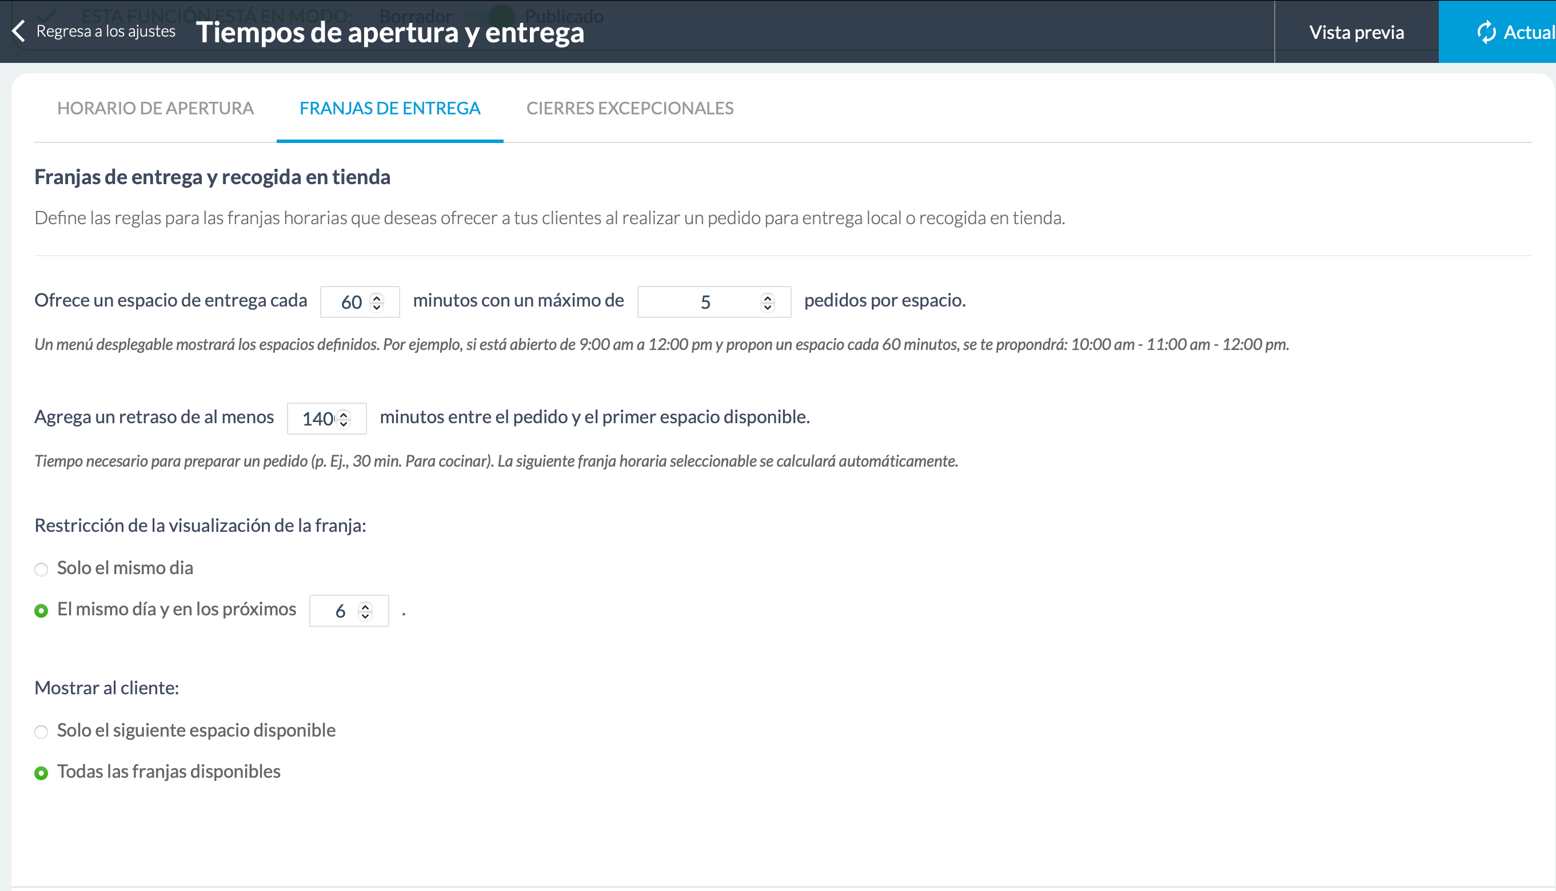Decrease delivery interval minutes with down arrow
The image size is (1556, 891).
pos(377,307)
